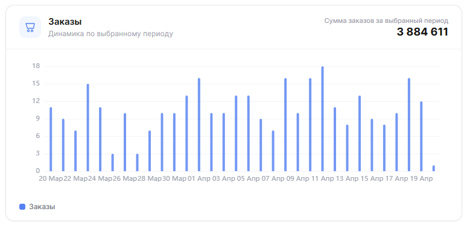Screen dimensions: 467x226
Task: Click the 30 Мар axis label
Action: [x=174, y=179]
